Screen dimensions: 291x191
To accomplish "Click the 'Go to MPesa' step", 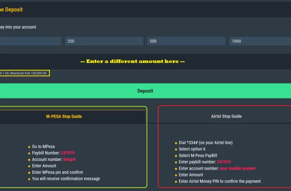I will click(x=43, y=146).
